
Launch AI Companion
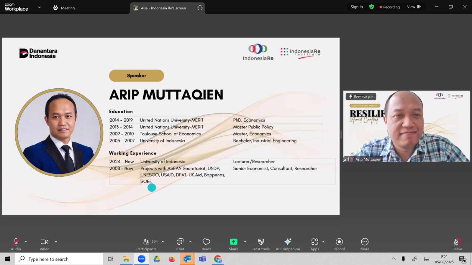click(x=288, y=244)
